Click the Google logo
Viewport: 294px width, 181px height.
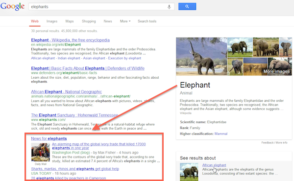coord(12,6)
